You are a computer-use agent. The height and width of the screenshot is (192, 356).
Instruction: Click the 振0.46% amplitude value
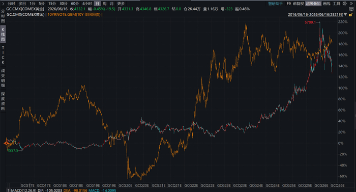point(242,9)
